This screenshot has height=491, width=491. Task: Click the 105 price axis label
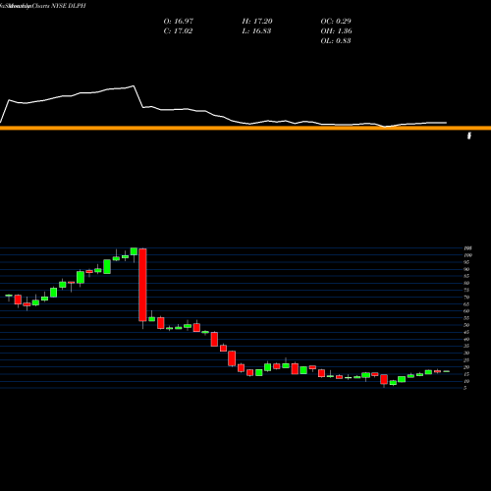pos(467,248)
